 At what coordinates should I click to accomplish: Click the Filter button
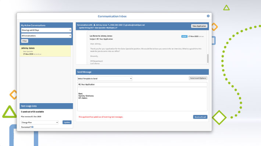[x=25, y=41]
